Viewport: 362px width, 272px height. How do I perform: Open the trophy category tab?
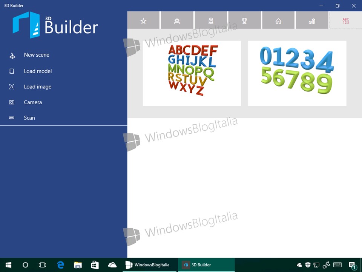pos(244,20)
